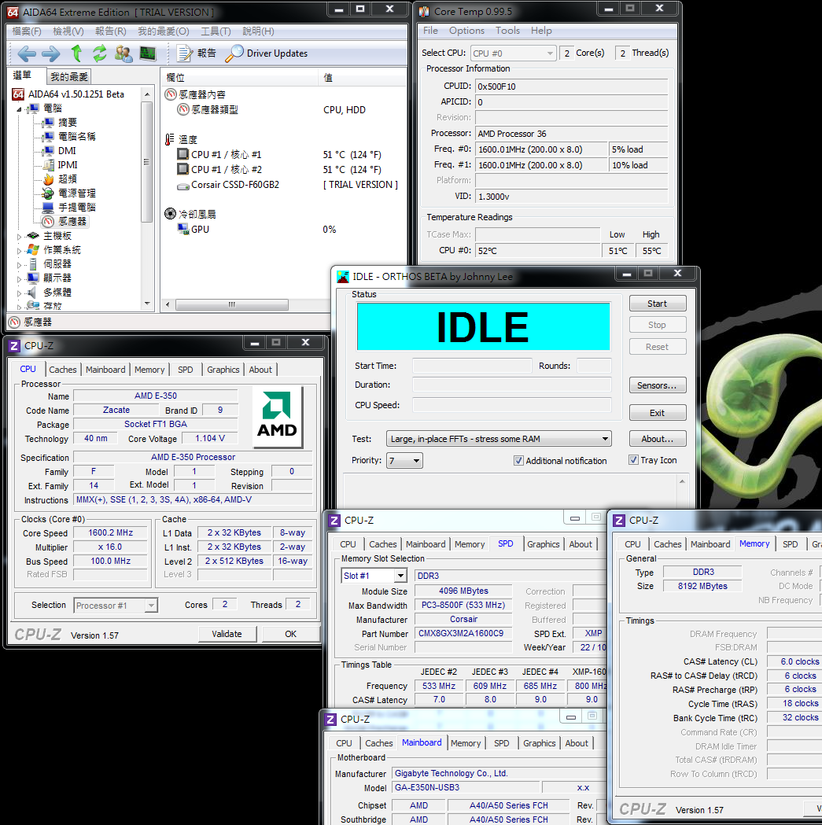This screenshot has width=822, height=825.
Task: Open the Graphics tab in main CPU-Z
Action: [x=223, y=370]
